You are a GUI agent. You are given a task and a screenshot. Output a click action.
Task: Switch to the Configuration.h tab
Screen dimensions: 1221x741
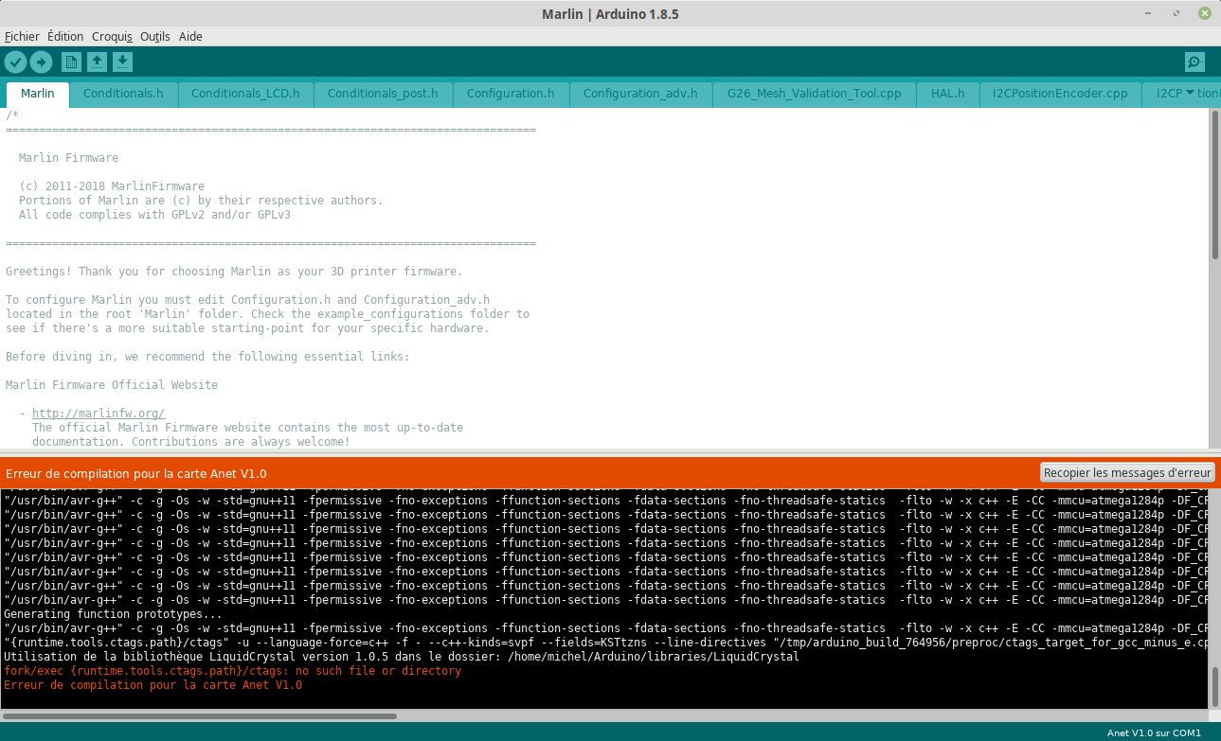point(511,94)
